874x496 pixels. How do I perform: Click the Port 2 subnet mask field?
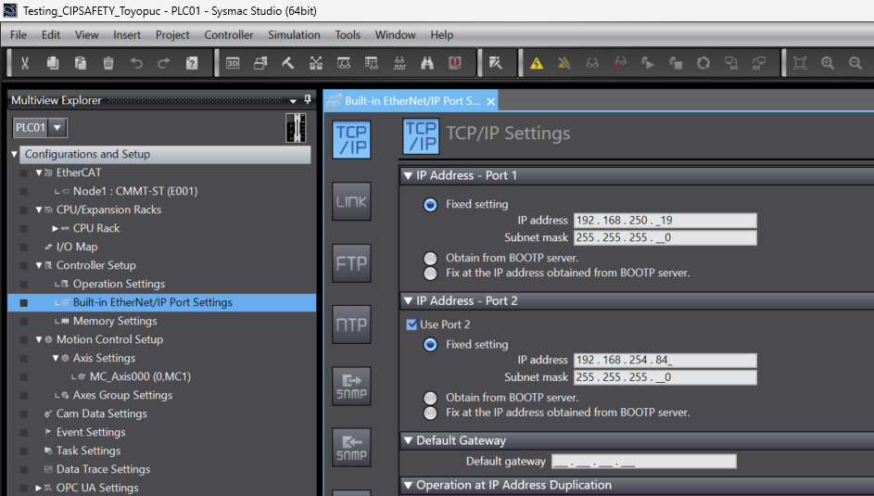[x=665, y=377]
